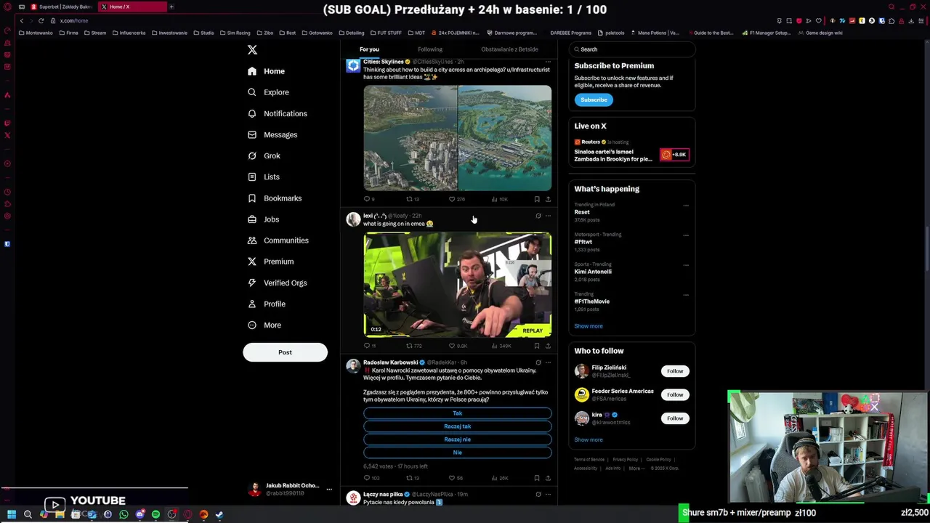This screenshot has width=930, height=523.
Task: Click Grok icon on lexi post
Action: point(538,216)
